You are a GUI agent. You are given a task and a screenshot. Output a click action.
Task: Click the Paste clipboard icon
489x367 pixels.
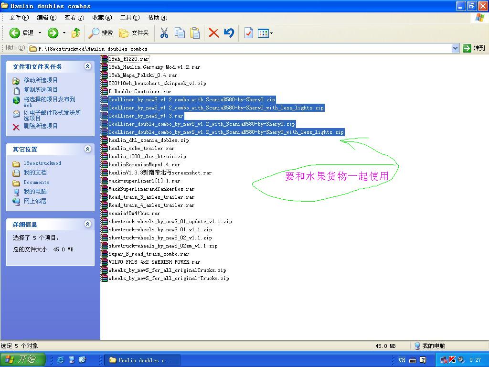195,33
